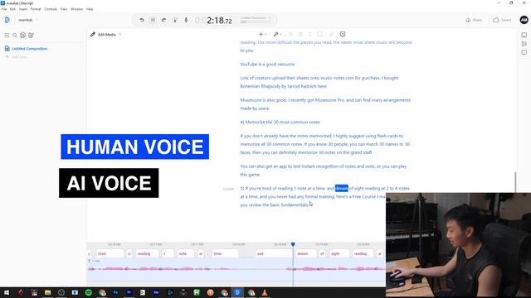Open the plus insert dropdown in editor toolbar

[262, 34]
